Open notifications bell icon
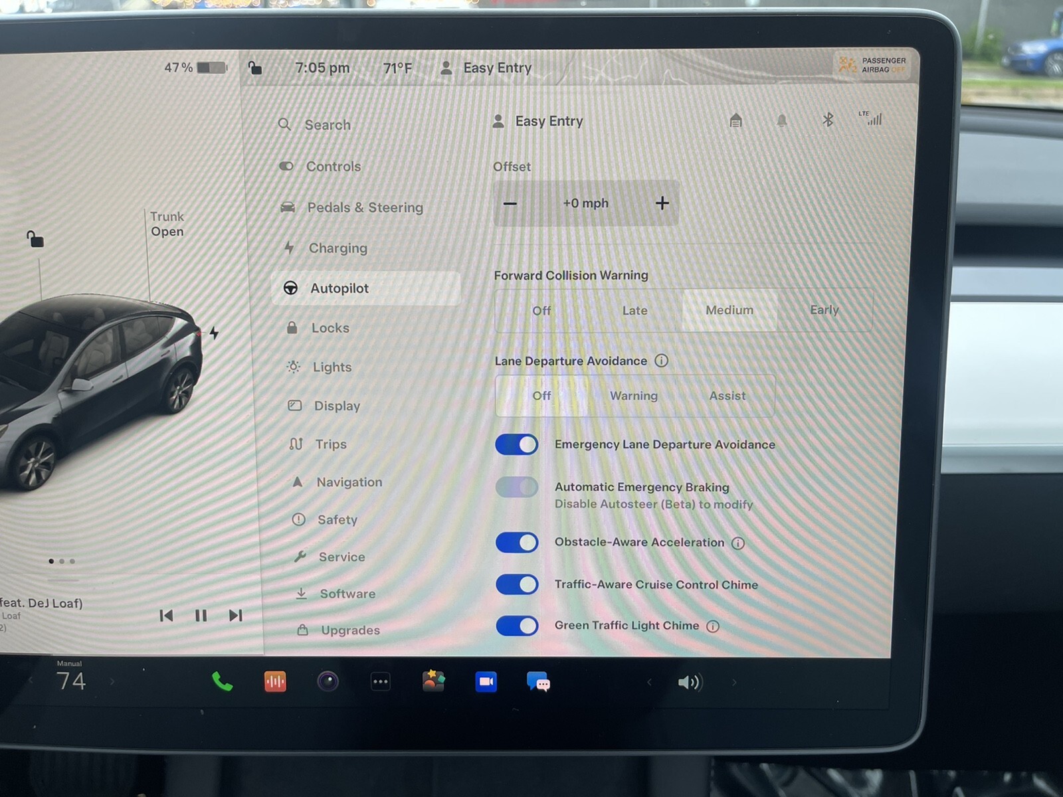 pyautogui.click(x=782, y=120)
